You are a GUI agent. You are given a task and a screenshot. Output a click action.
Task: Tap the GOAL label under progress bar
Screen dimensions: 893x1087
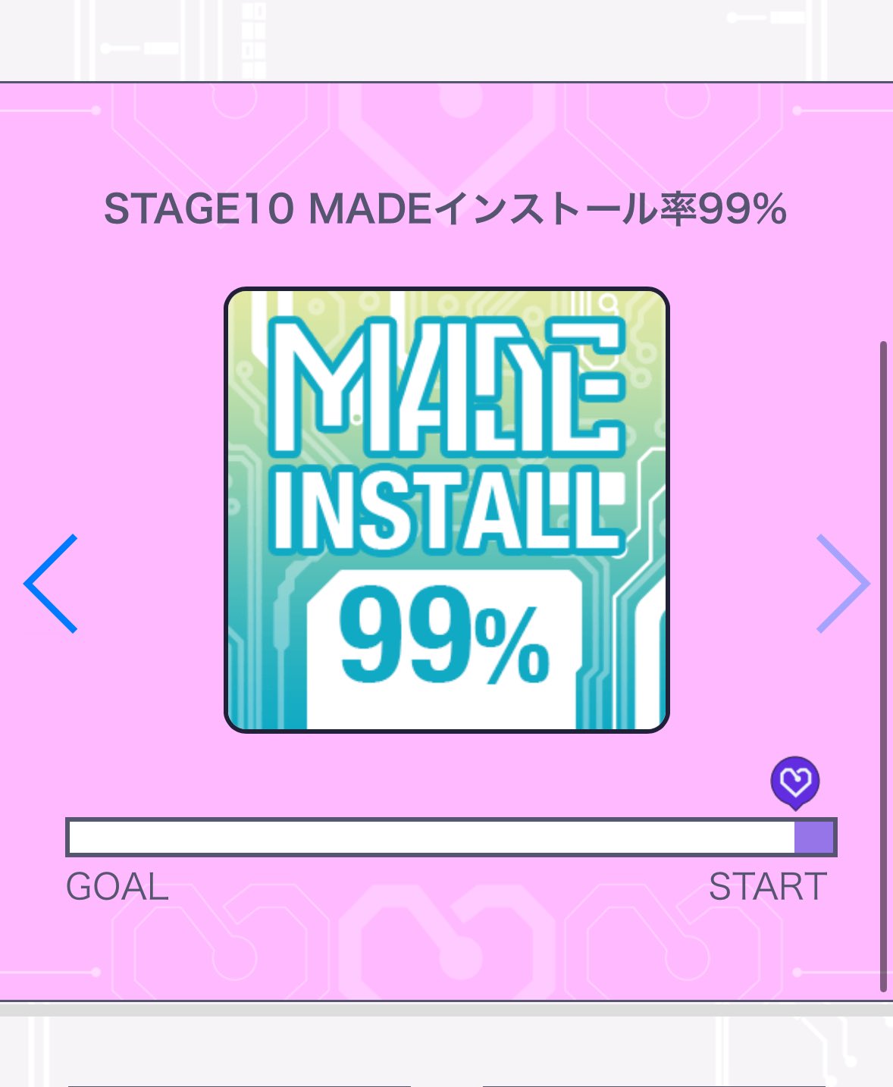(x=117, y=887)
